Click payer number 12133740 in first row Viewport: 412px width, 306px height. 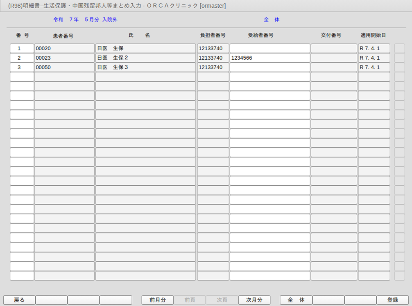point(213,48)
